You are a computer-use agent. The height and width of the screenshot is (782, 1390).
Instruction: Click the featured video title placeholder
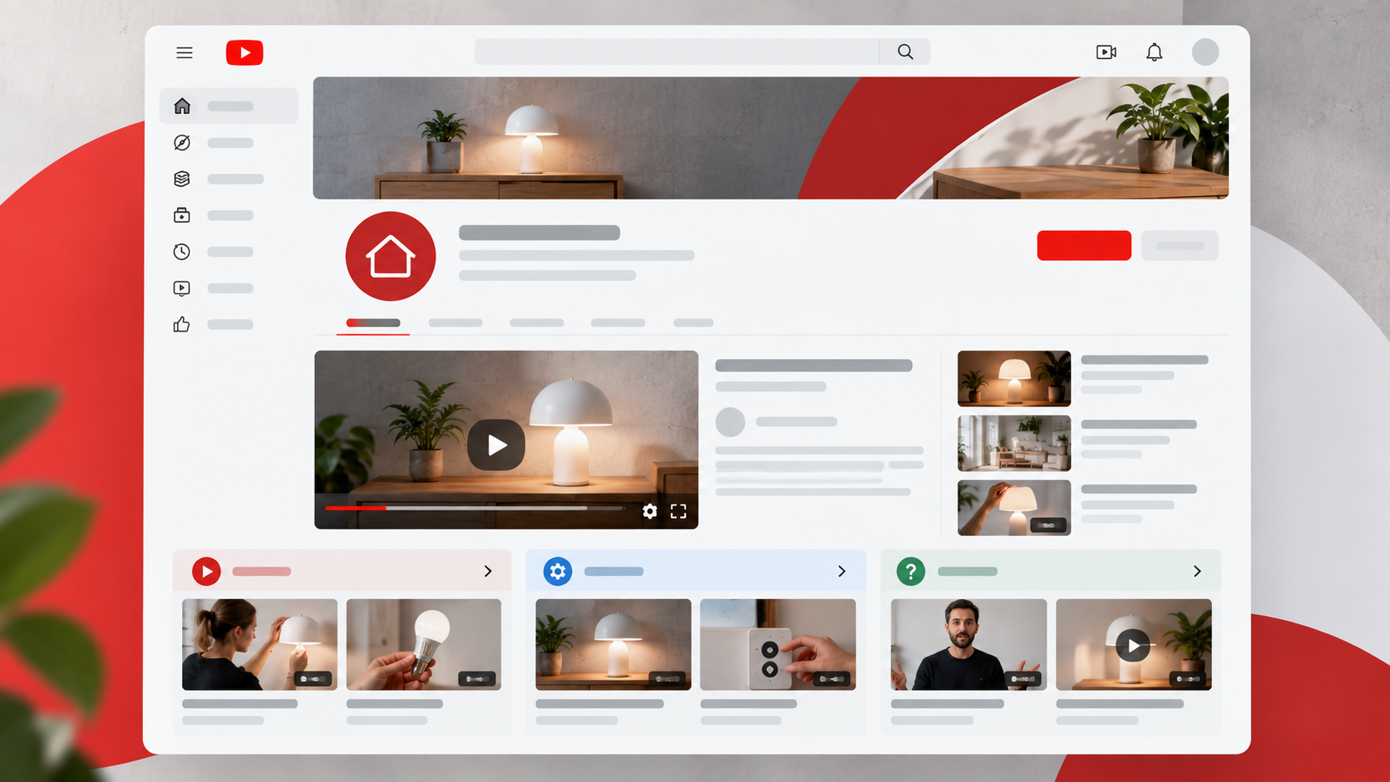tap(814, 366)
